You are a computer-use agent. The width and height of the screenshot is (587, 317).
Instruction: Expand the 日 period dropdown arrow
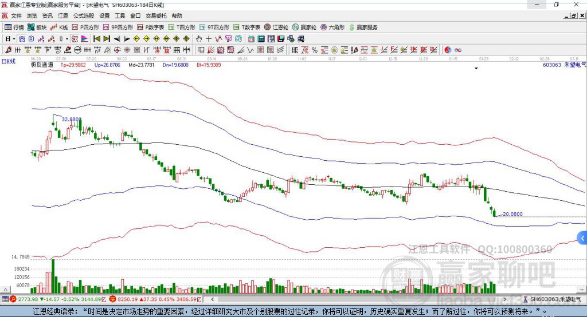click(14, 39)
